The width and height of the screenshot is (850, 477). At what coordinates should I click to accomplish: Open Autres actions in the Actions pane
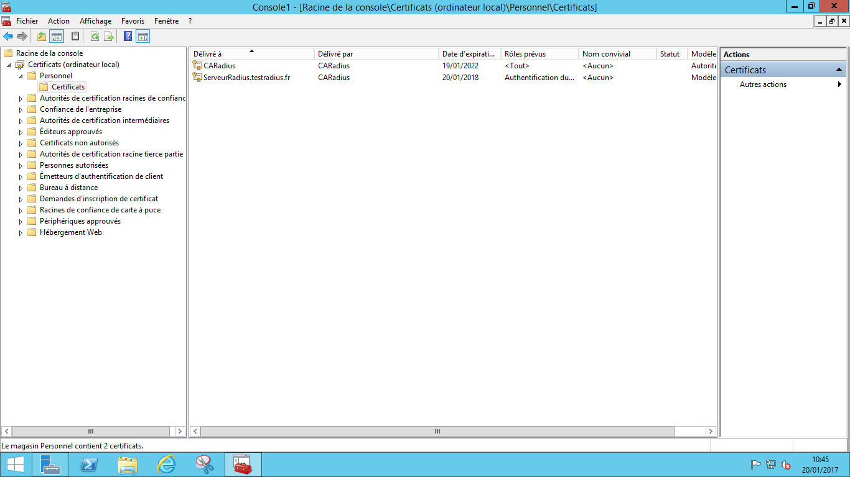pyautogui.click(x=763, y=84)
